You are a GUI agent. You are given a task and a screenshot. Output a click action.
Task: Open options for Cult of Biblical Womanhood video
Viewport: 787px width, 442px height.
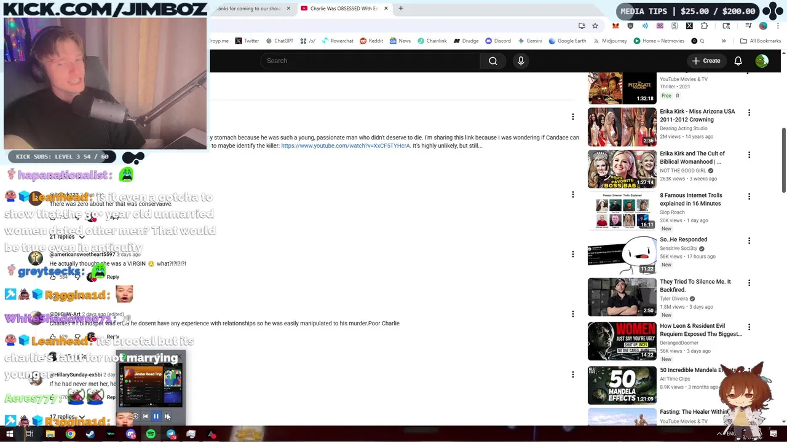[749, 155]
